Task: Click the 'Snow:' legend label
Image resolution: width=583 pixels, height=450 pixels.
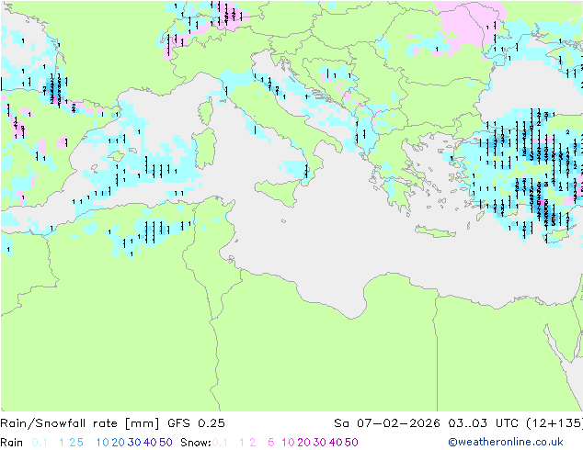Action: (196, 443)
